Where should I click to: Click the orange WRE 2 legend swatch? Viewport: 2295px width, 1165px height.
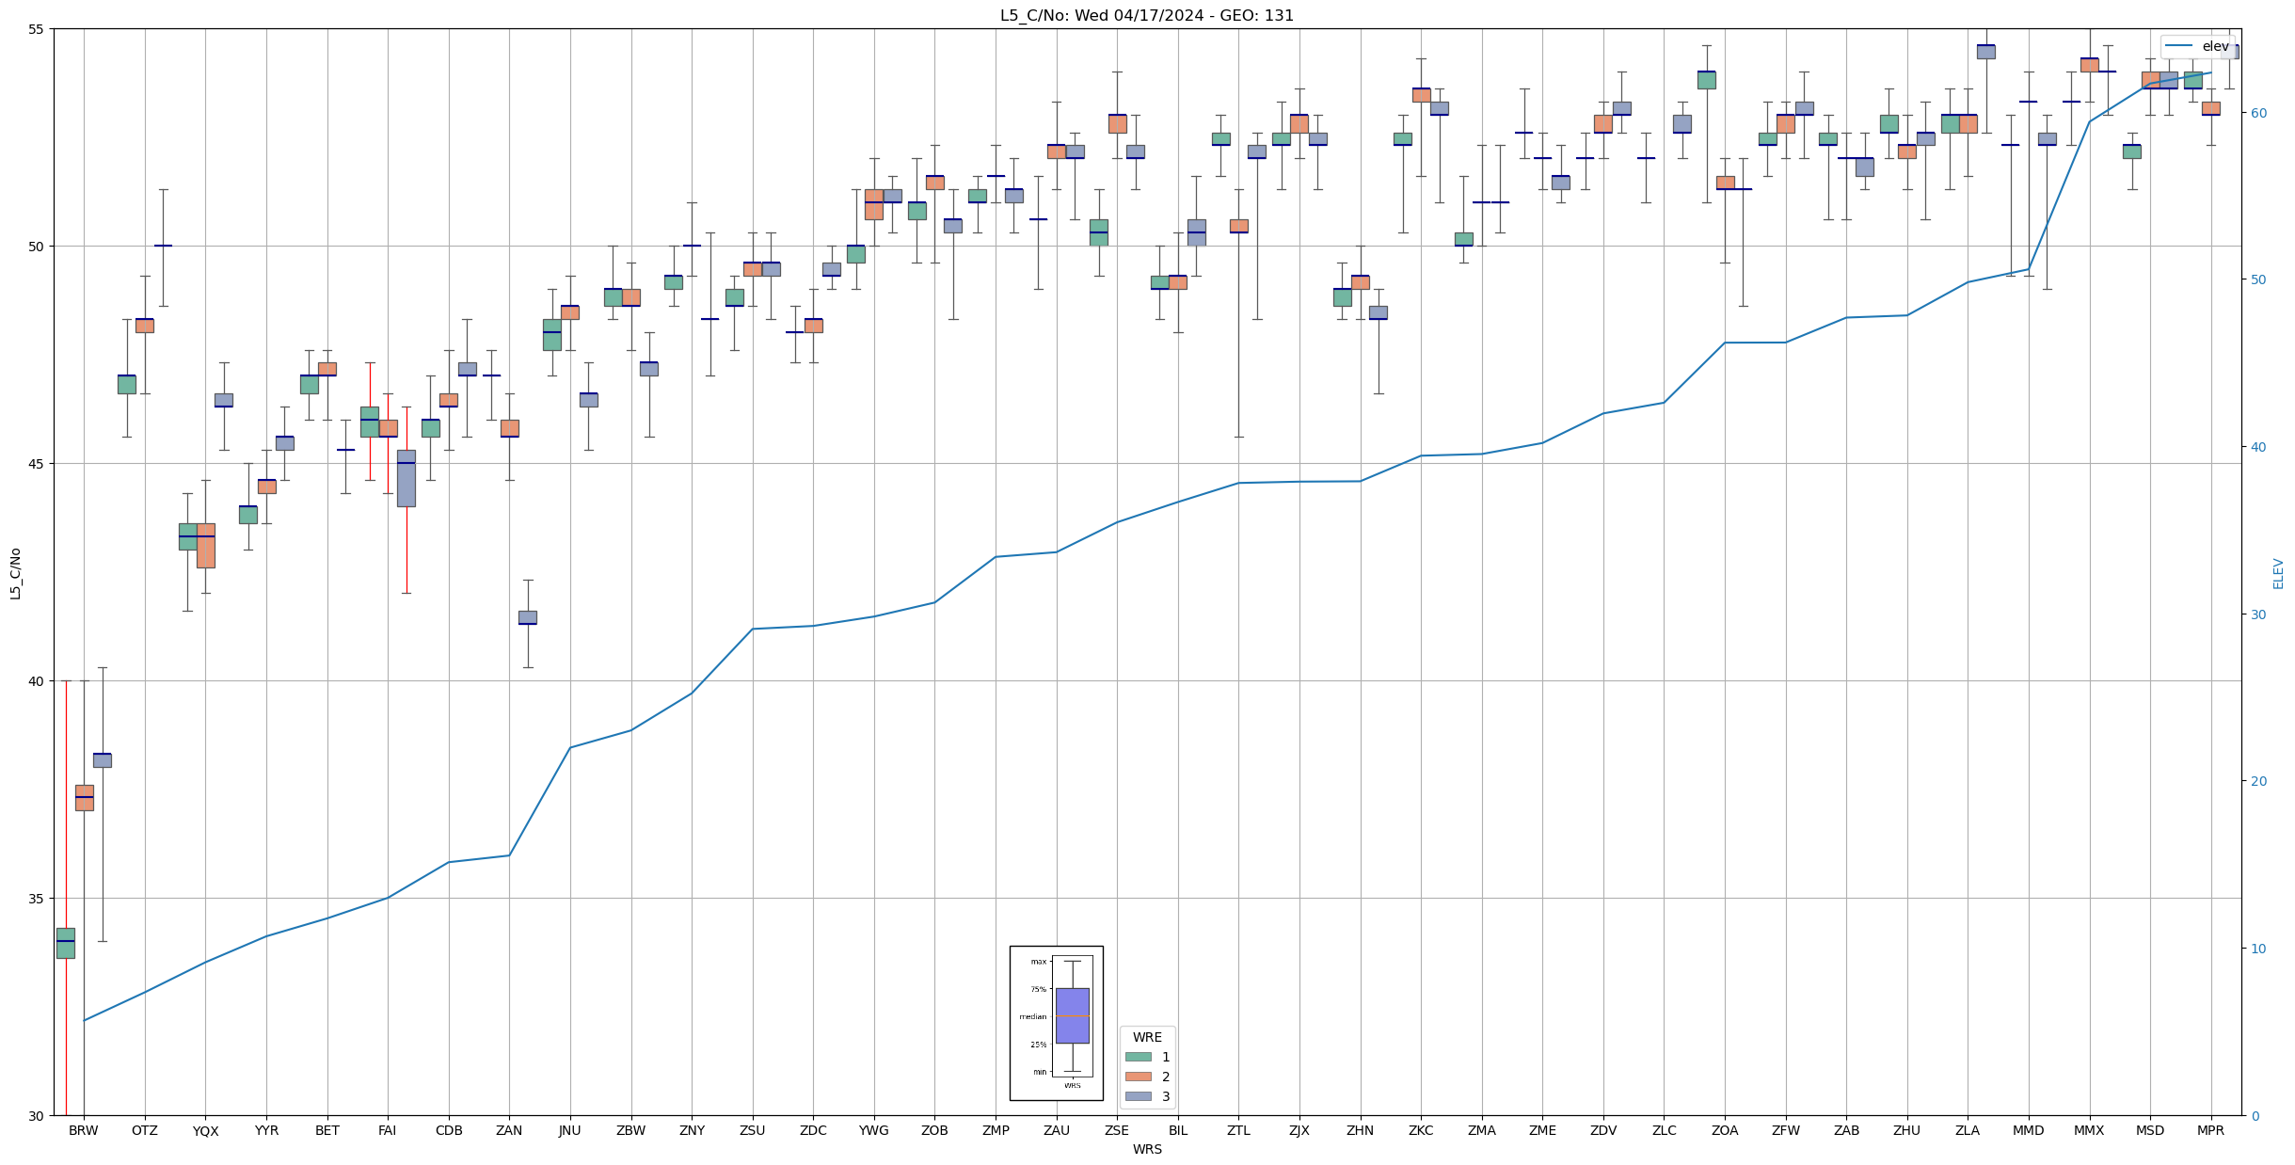[1138, 1077]
